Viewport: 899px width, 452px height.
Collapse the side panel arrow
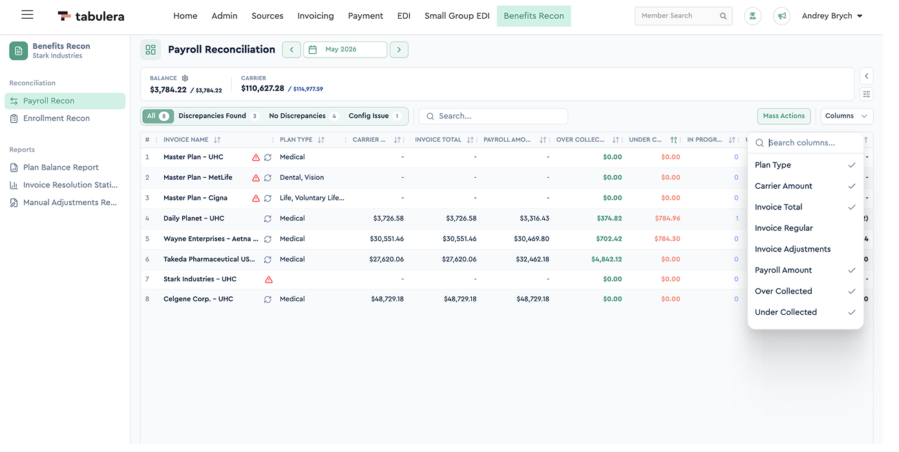[x=867, y=76]
